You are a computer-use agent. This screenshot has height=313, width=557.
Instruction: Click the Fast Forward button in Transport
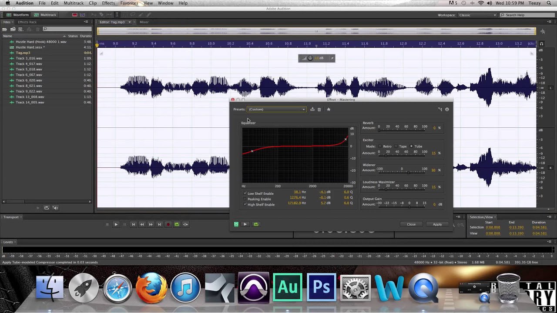point(151,224)
